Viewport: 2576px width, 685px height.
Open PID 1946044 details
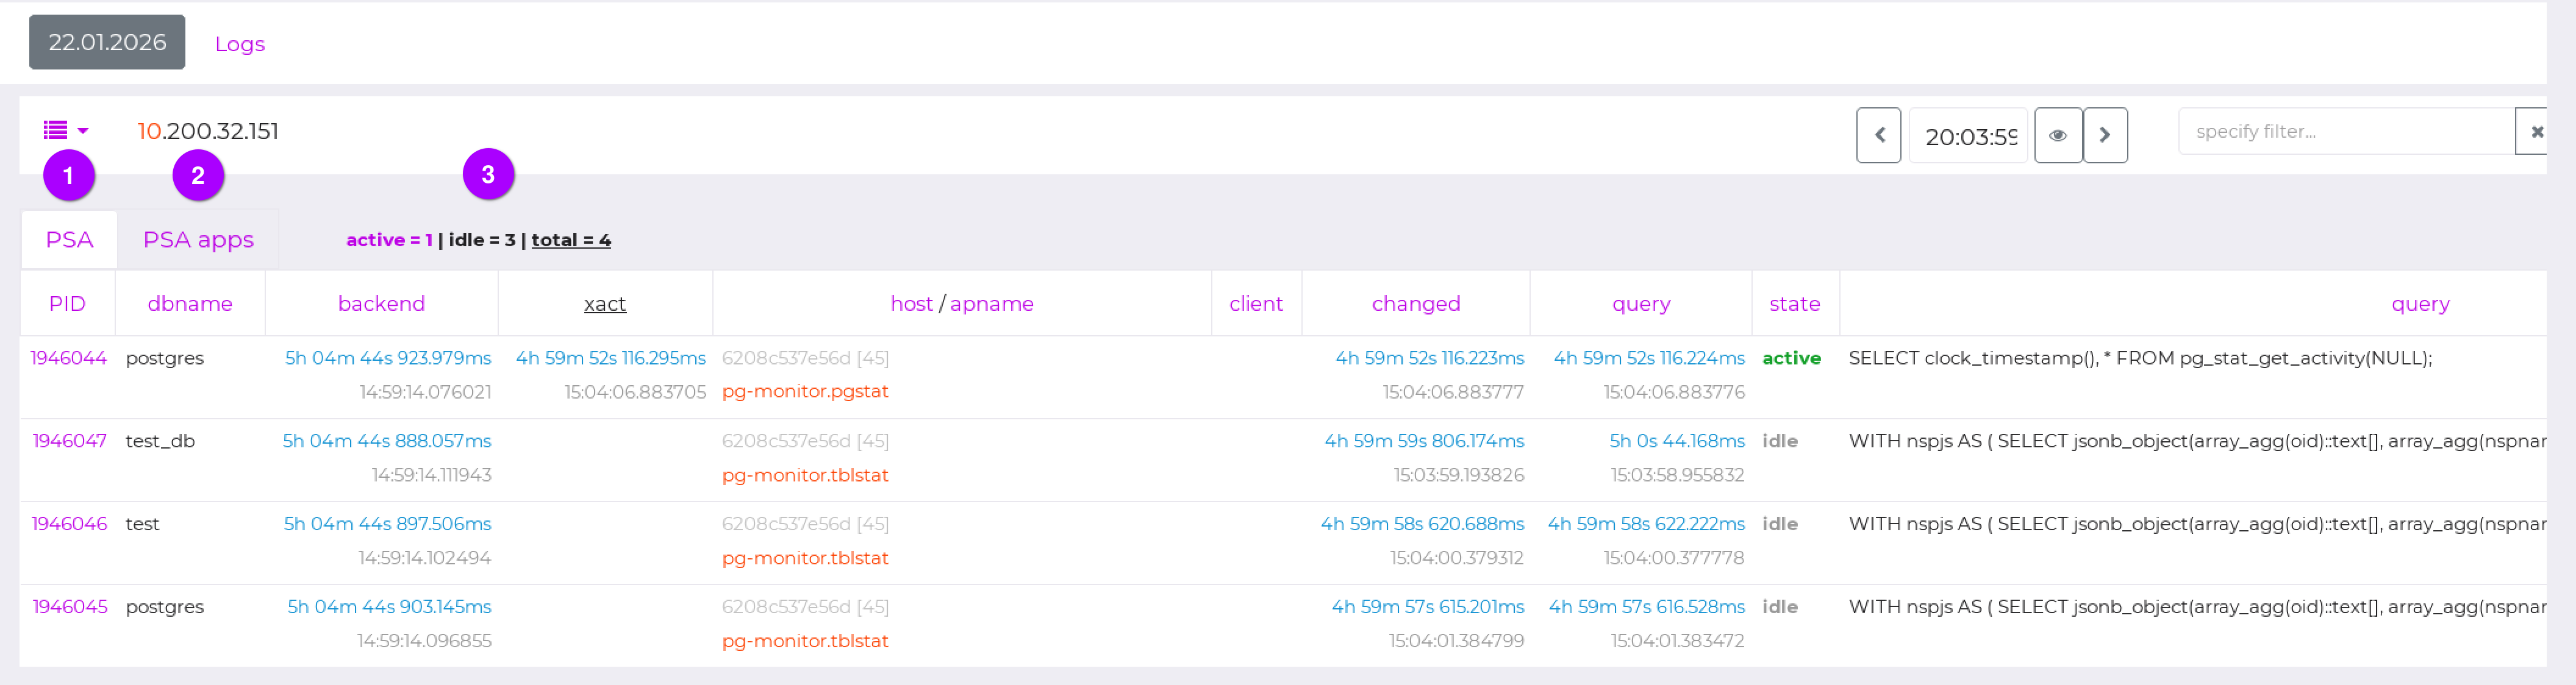click(x=68, y=358)
